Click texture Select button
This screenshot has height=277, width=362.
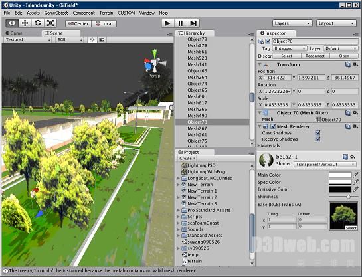tap(351, 228)
